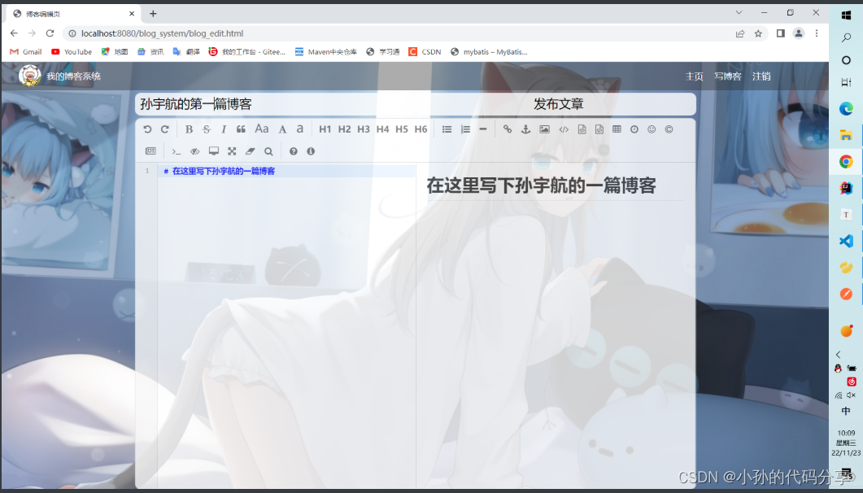Apply strikethrough formatting icon
Viewport: 863px width, 493px height.
(207, 129)
